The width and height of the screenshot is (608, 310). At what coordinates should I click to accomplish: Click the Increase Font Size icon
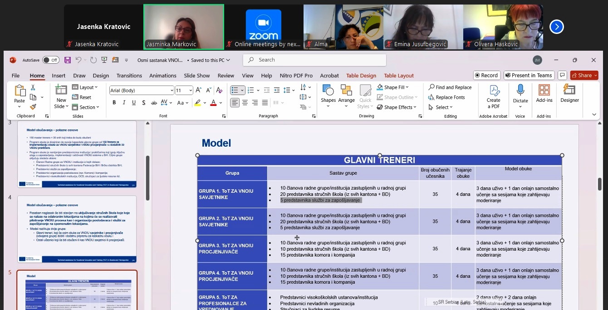point(199,90)
